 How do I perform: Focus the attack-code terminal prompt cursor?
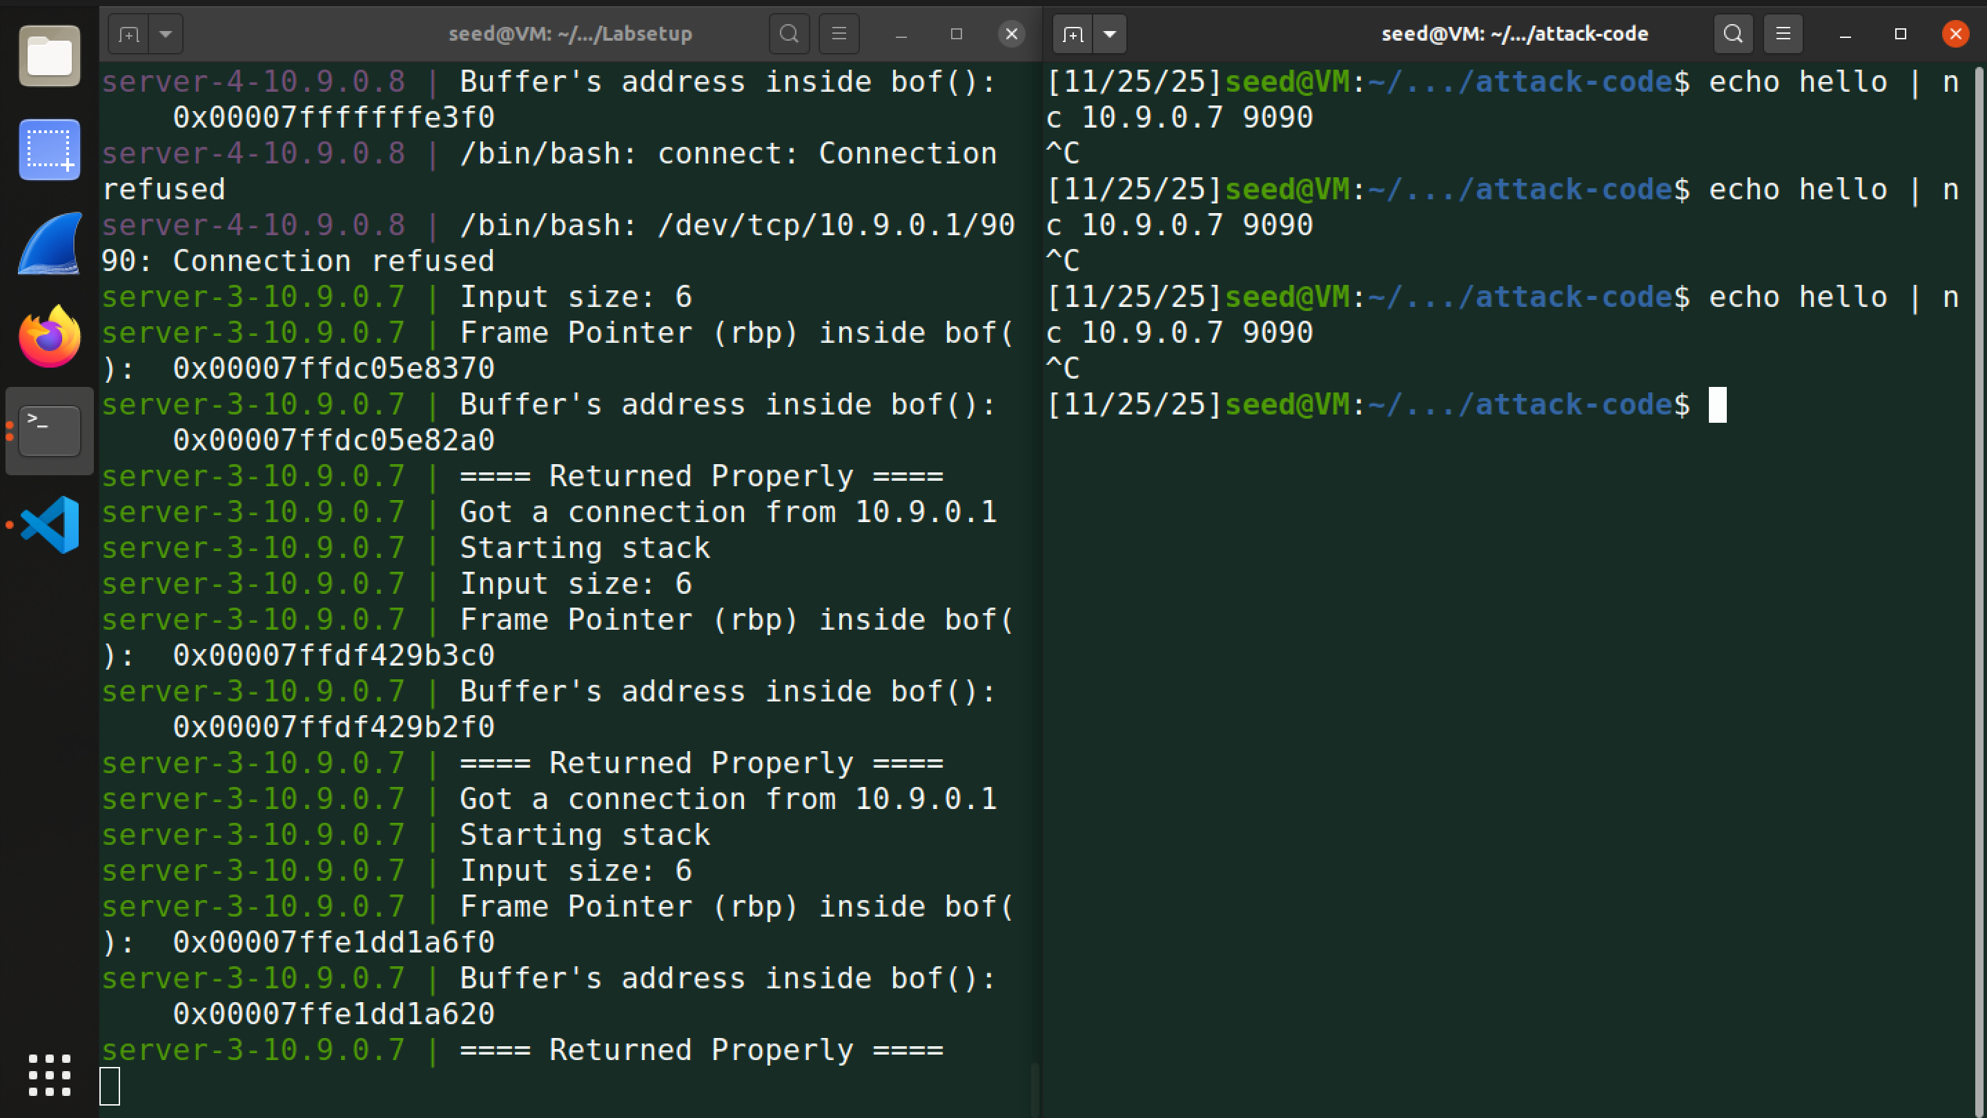(x=1717, y=405)
